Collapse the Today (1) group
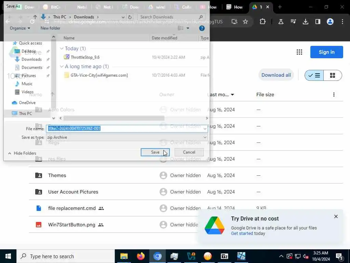Image resolution: width=350 pixels, height=263 pixels. [x=62, y=49]
